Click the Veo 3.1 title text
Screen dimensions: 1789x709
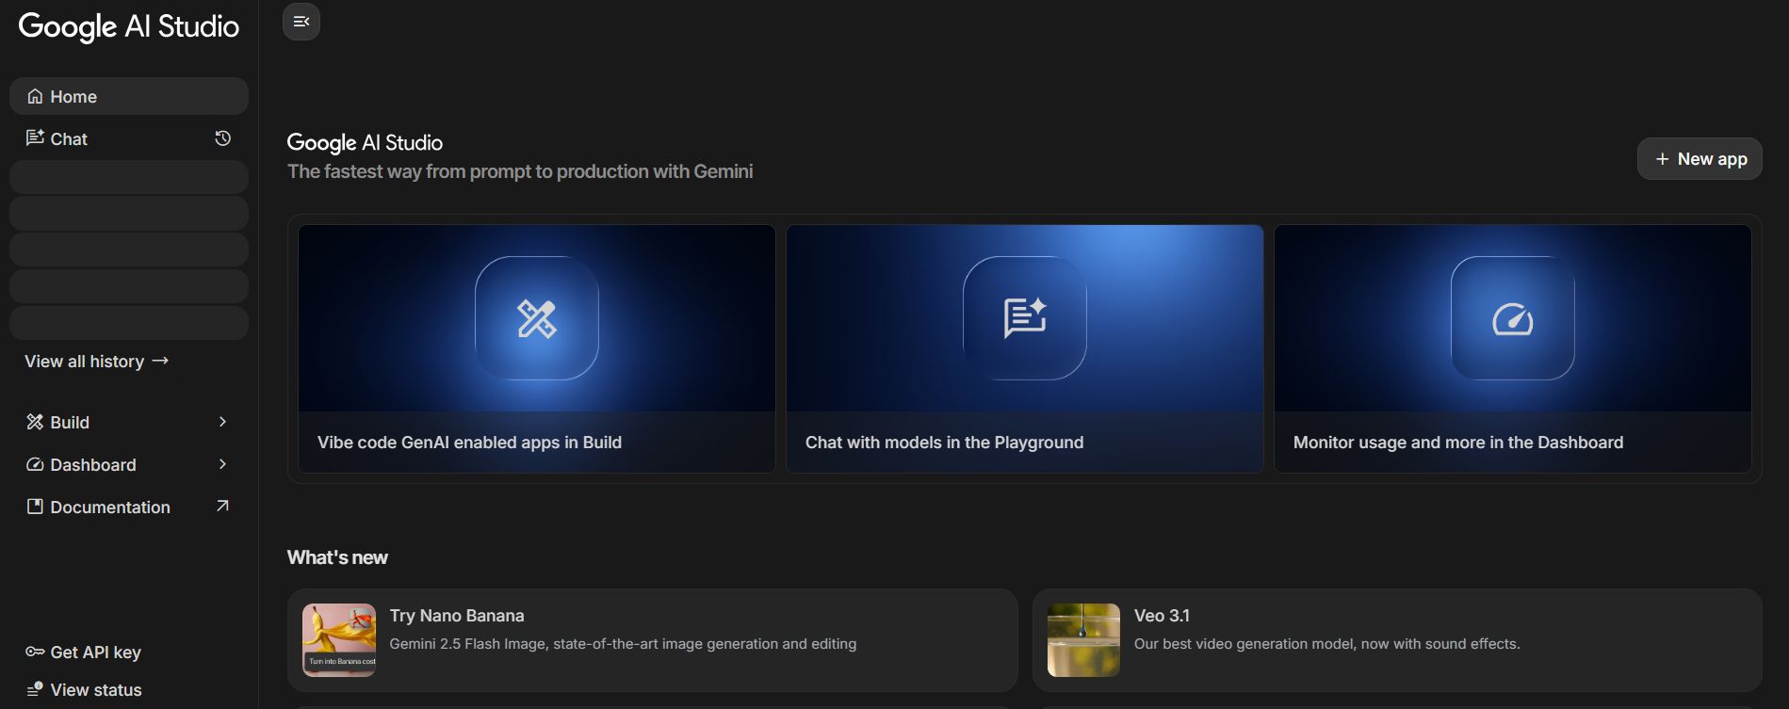click(1162, 616)
